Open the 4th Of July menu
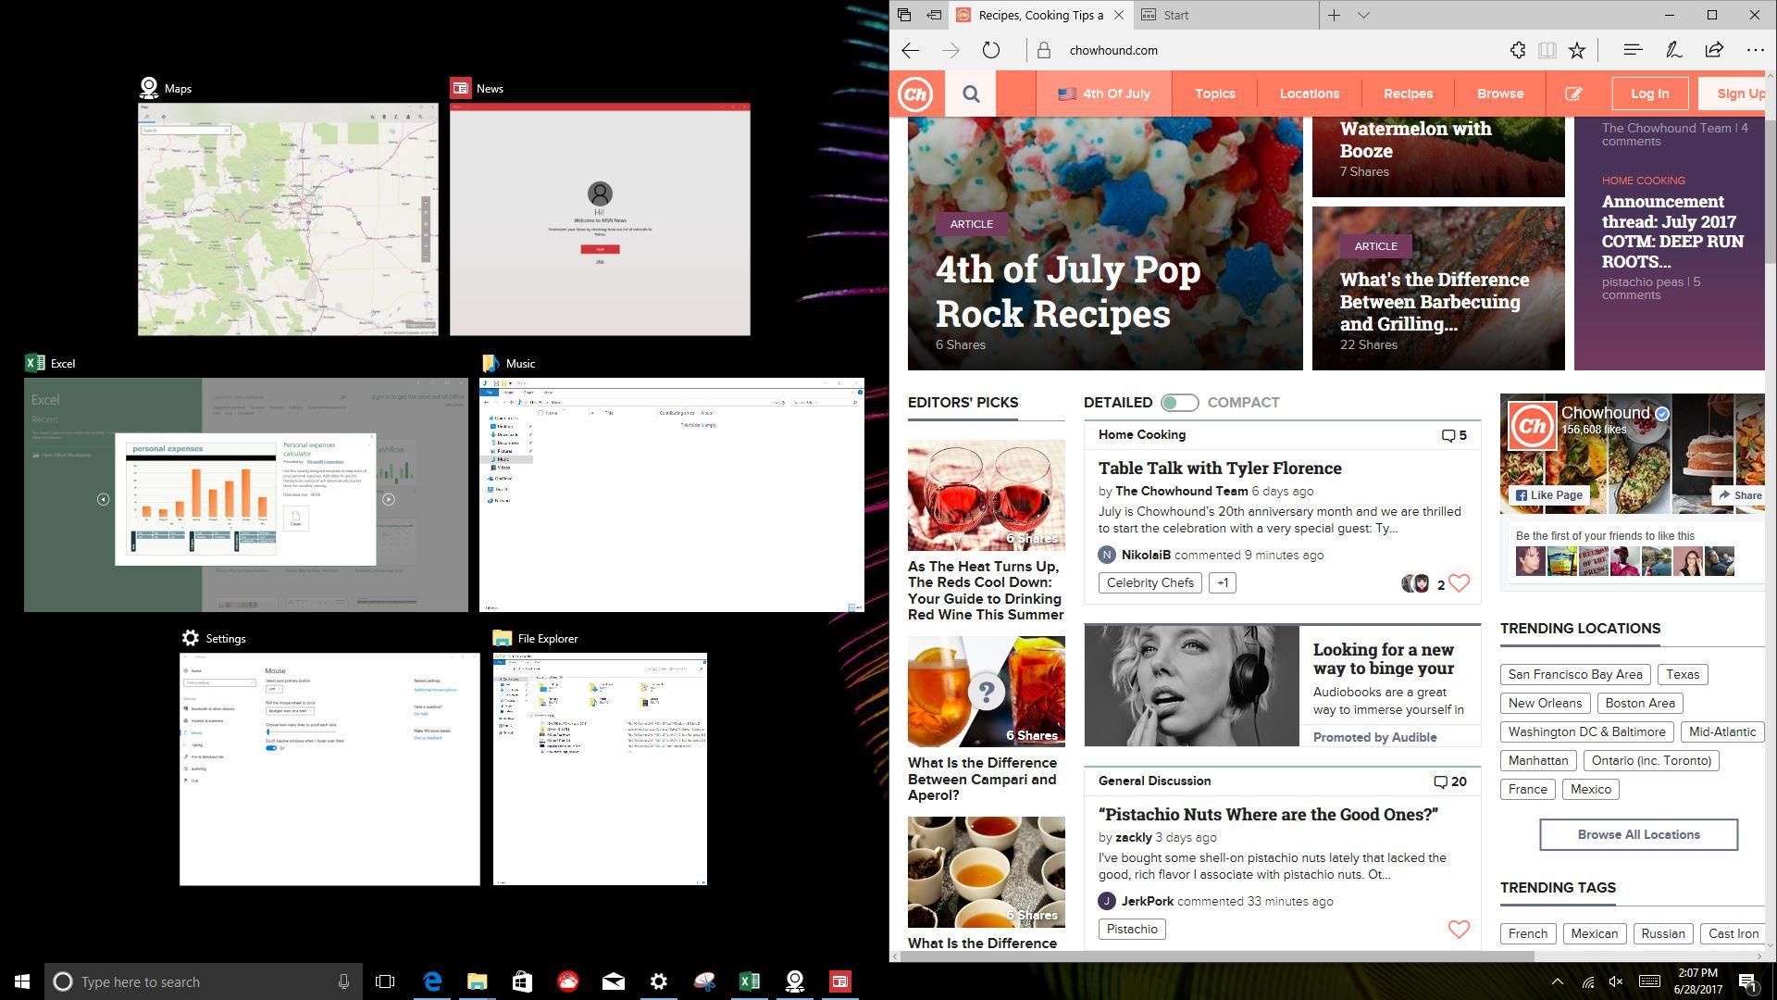The width and height of the screenshot is (1777, 1000). pyautogui.click(x=1104, y=94)
